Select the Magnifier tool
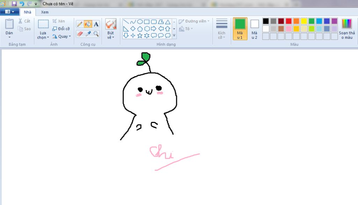 (x=96, y=34)
